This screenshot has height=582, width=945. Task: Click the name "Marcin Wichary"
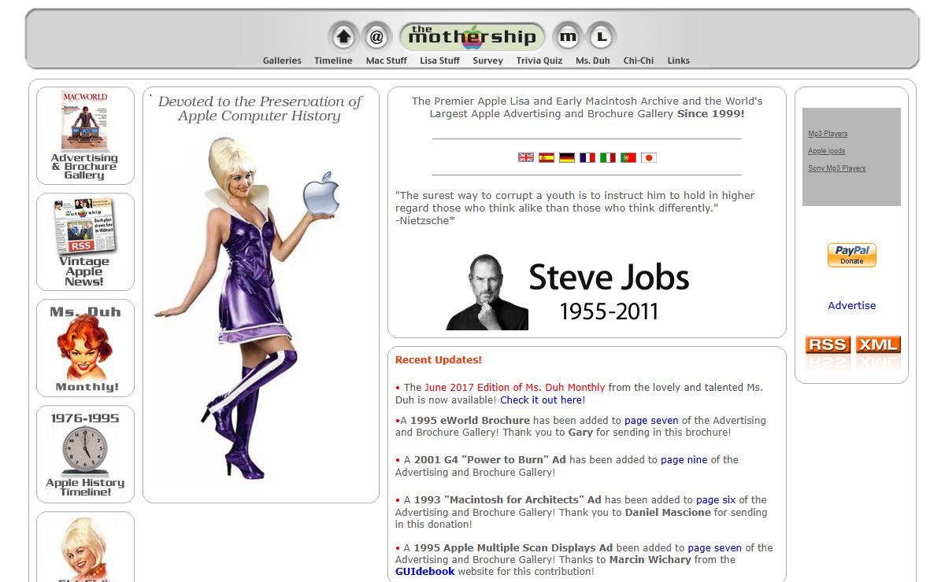pos(650,560)
